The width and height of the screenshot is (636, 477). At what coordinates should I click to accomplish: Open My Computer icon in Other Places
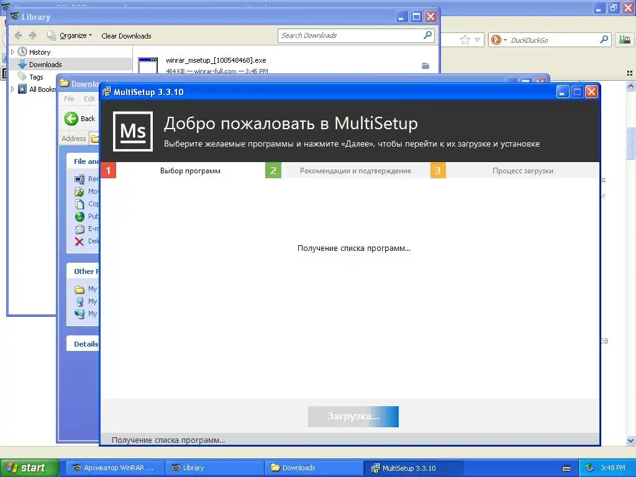[x=79, y=301]
